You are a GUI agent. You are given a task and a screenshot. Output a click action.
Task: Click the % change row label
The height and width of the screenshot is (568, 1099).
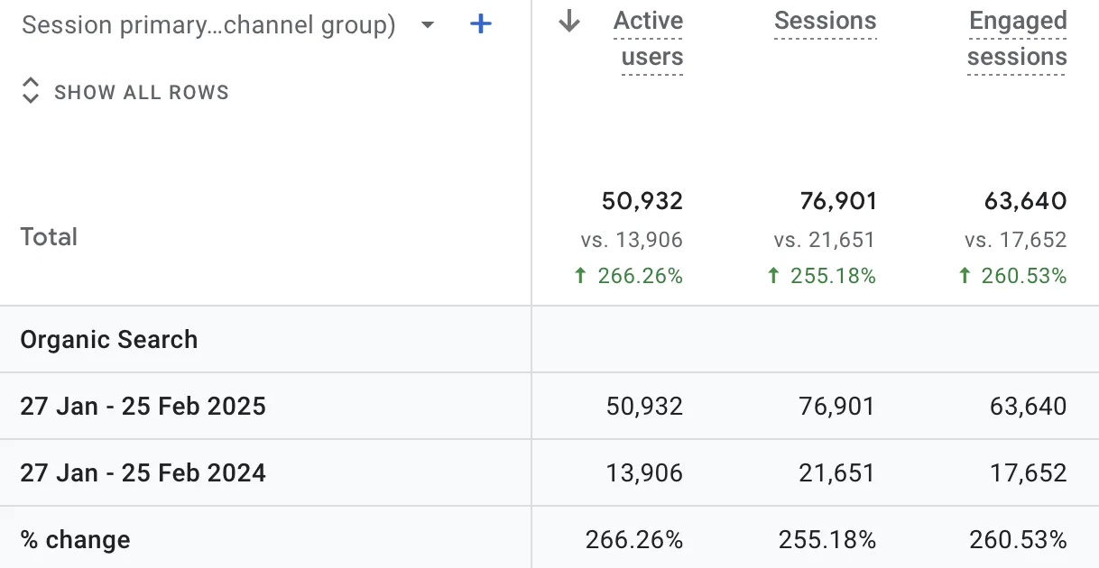(75, 539)
